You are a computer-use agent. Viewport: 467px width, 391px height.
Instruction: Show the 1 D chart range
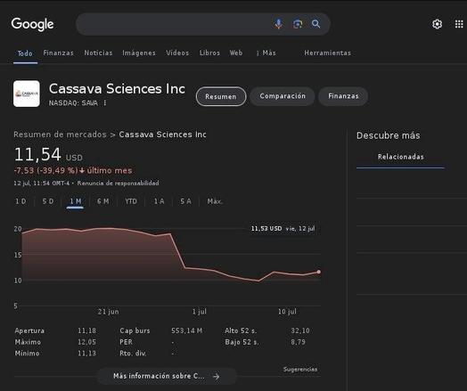coord(20,201)
